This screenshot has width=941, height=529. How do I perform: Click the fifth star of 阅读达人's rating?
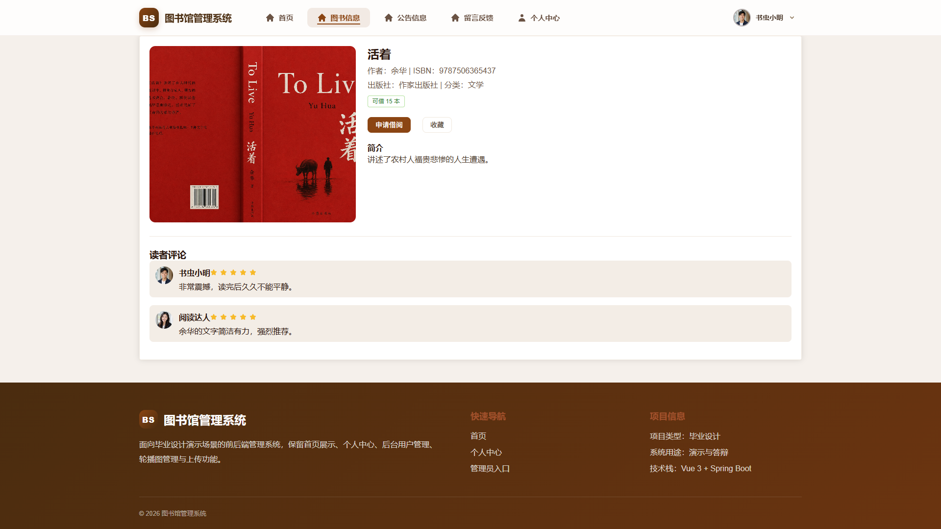click(253, 317)
